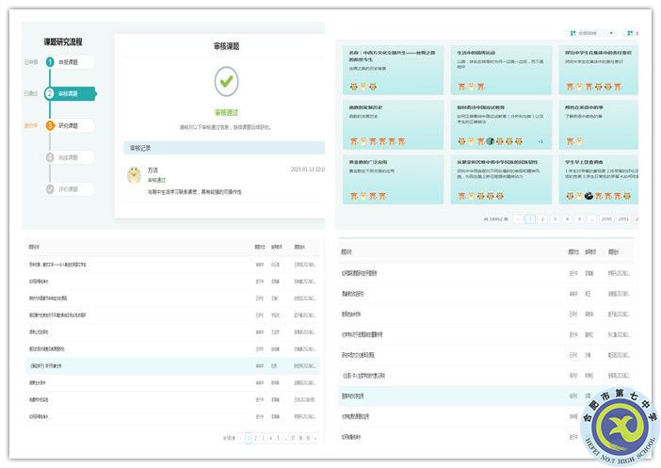
Task: Jump to page 2090 in card pagination
Action: coord(607,218)
